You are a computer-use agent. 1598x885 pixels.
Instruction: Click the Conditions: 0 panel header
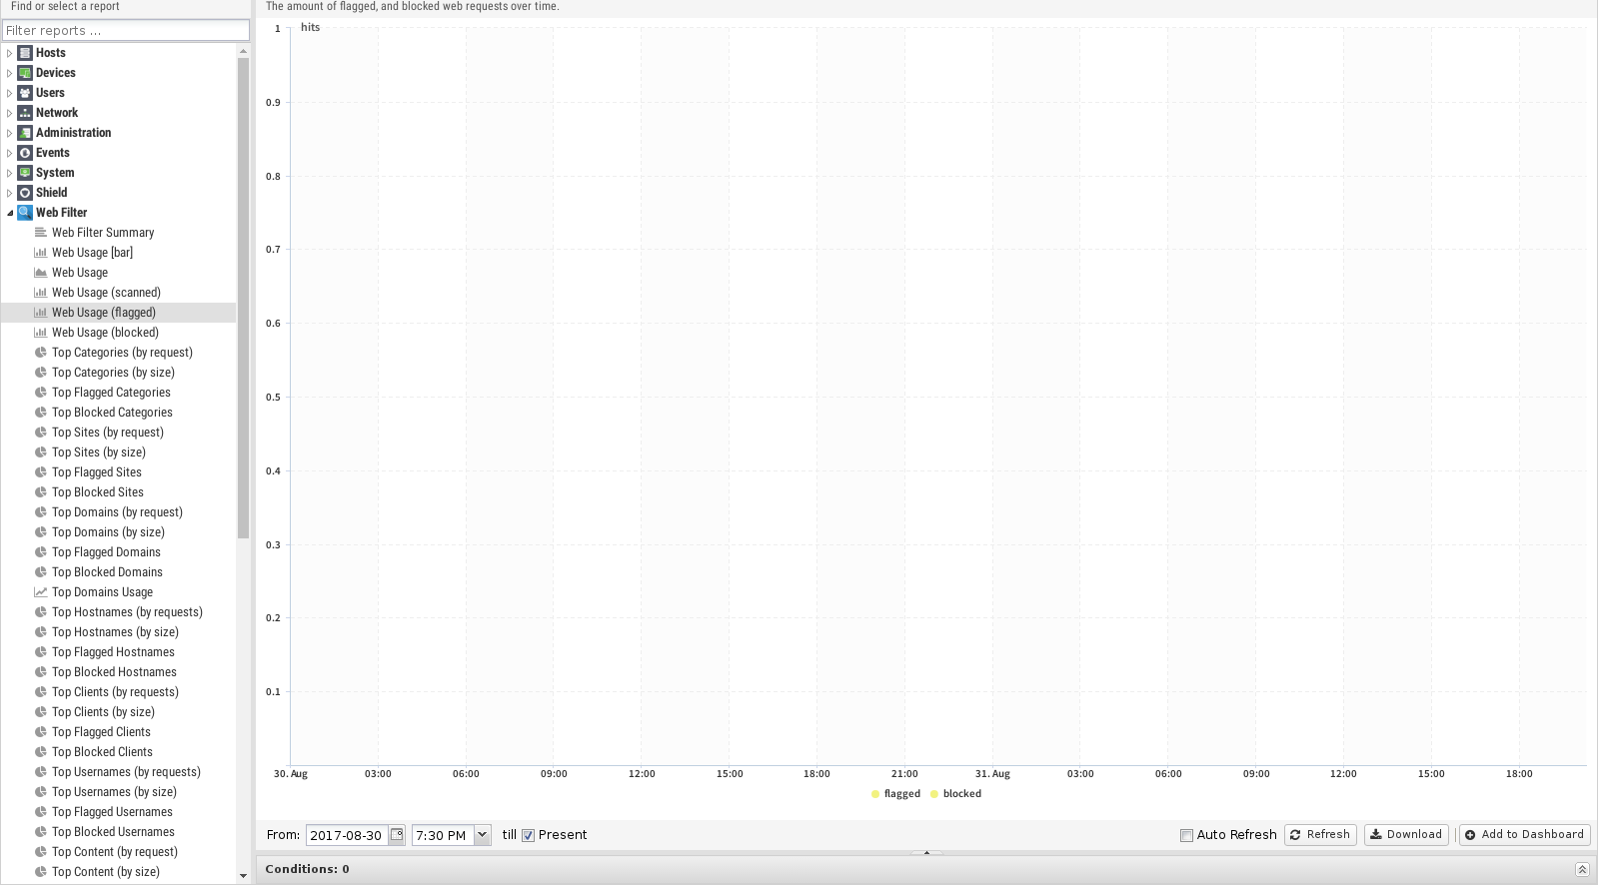[x=925, y=869]
